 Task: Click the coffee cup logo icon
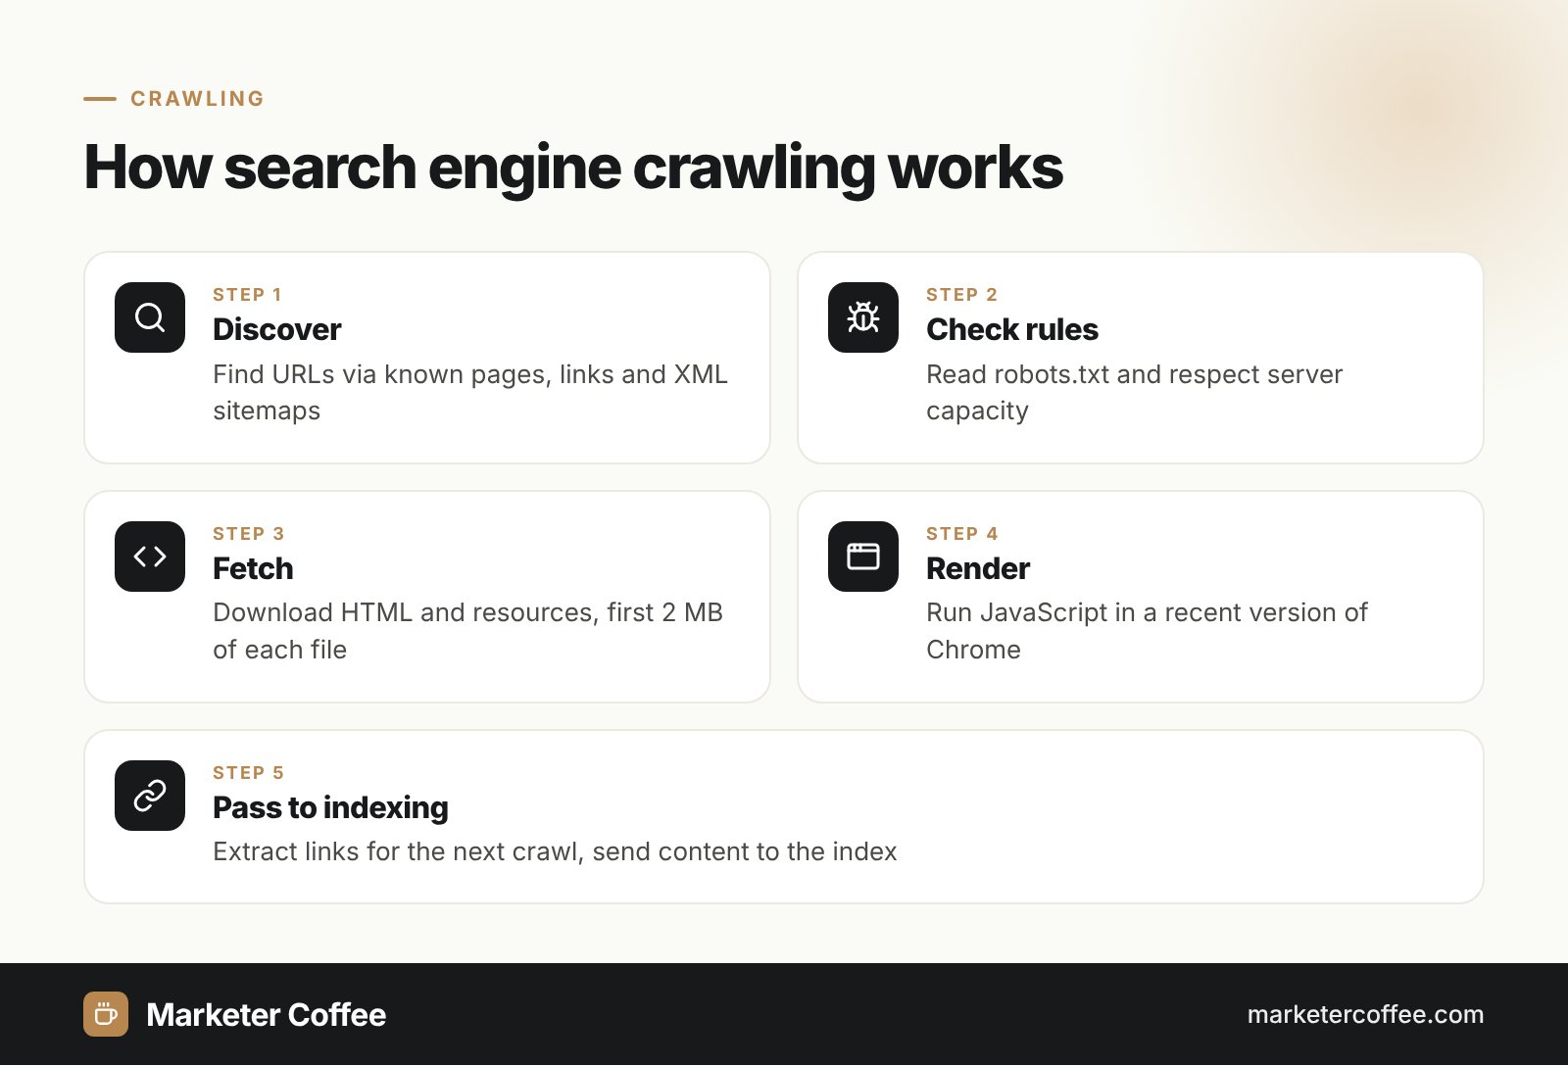tap(106, 1014)
